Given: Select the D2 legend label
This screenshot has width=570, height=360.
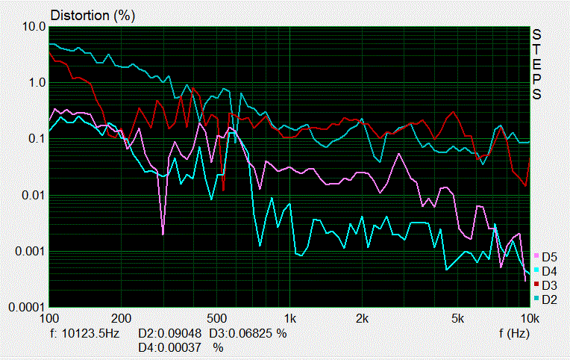Looking at the screenshot, I should (x=549, y=300).
